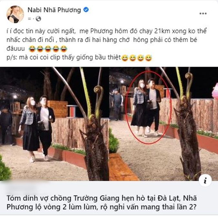
Task: Click the blue verified badge
Action: [x=86, y=10]
